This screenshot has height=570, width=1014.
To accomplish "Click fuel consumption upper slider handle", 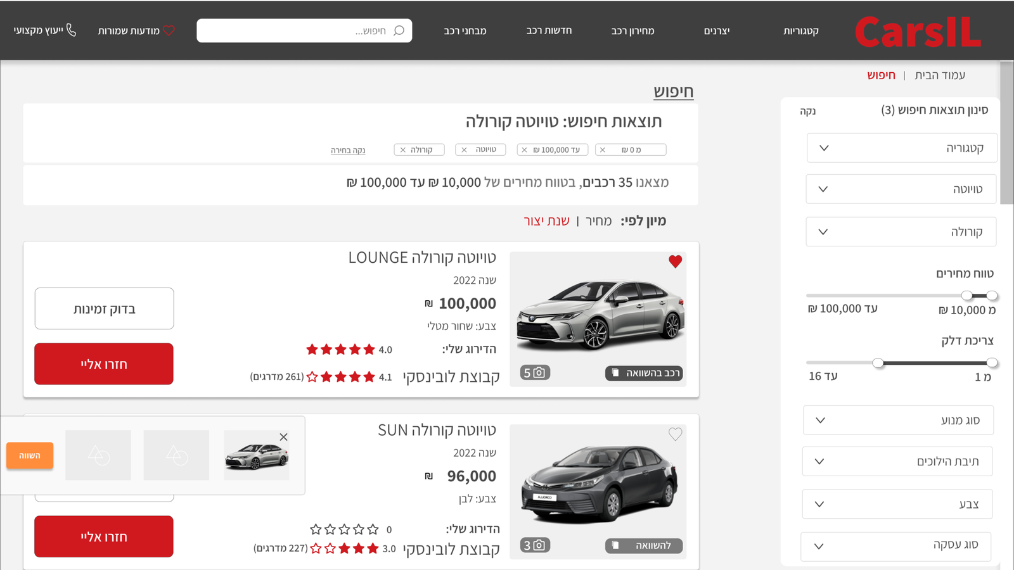I will coord(878,363).
